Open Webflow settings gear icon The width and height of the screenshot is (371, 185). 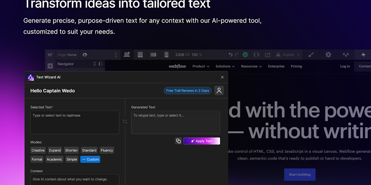(x=328, y=55)
